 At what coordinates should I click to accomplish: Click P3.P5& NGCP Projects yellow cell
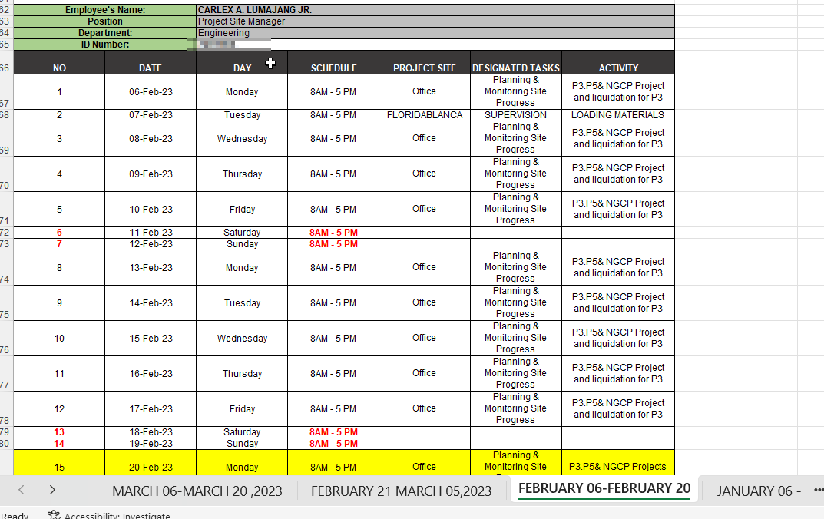[x=618, y=463]
